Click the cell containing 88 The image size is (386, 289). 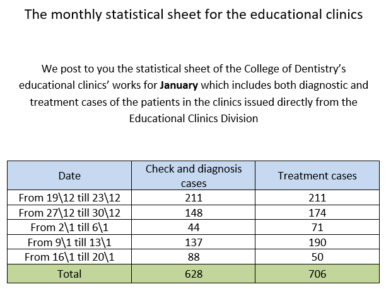194,257
